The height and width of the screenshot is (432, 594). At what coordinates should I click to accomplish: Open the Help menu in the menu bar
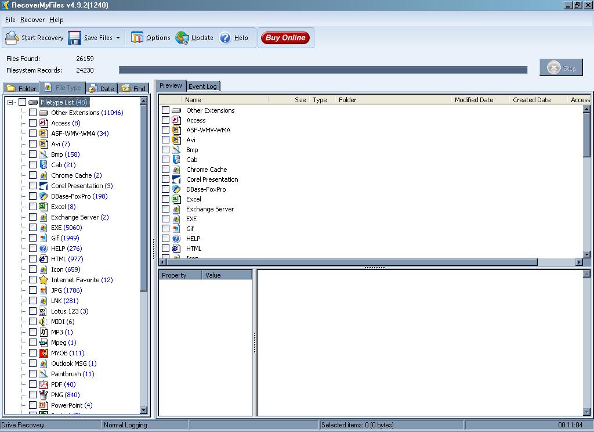[x=56, y=20]
